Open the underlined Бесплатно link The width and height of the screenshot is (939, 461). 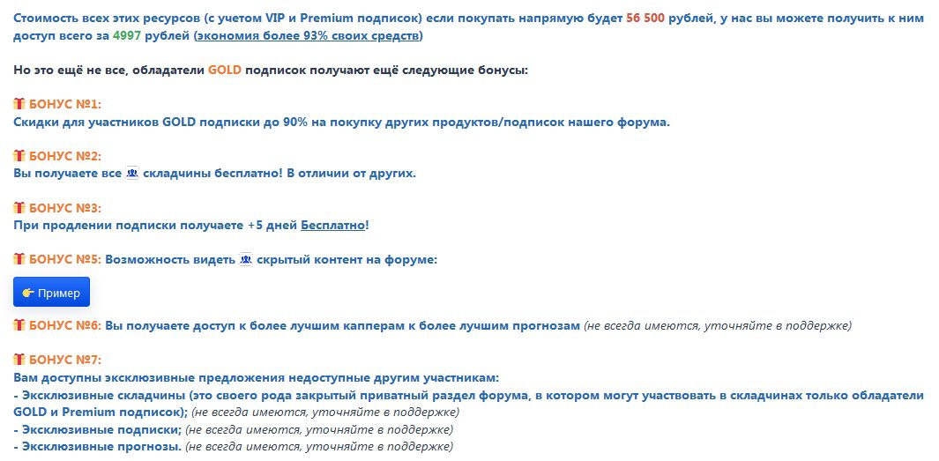[333, 226]
